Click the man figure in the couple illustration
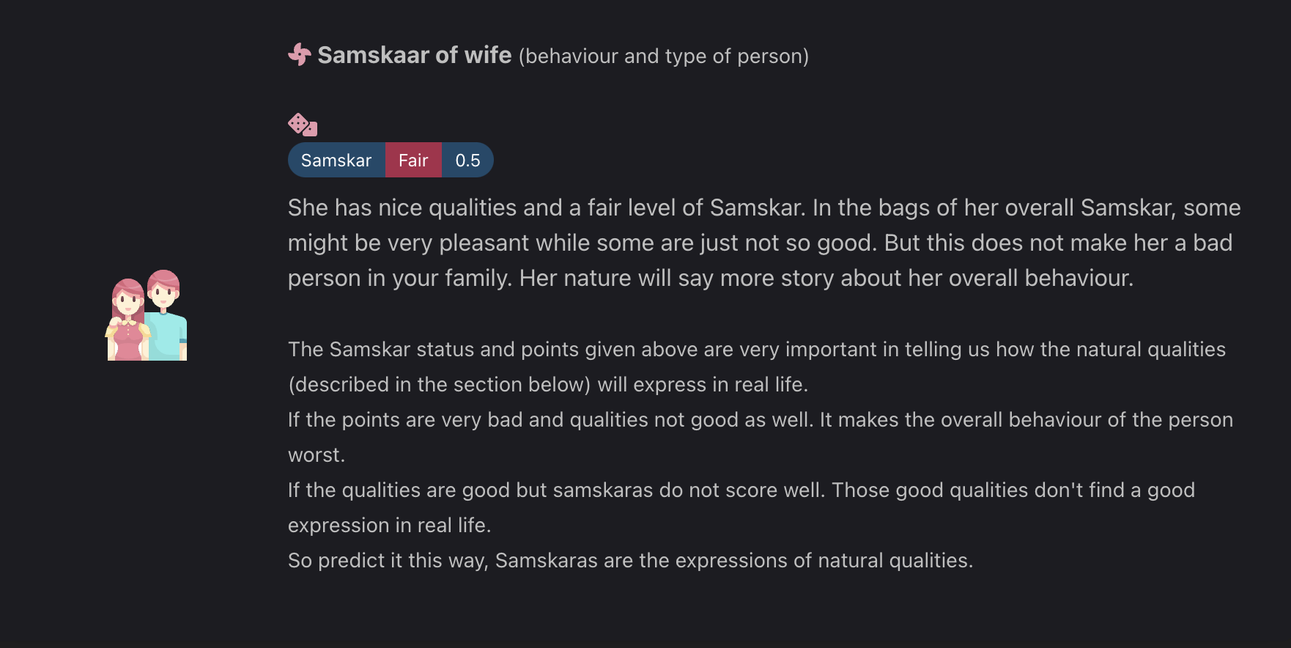This screenshot has height=648, width=1291. click(167, 312)
